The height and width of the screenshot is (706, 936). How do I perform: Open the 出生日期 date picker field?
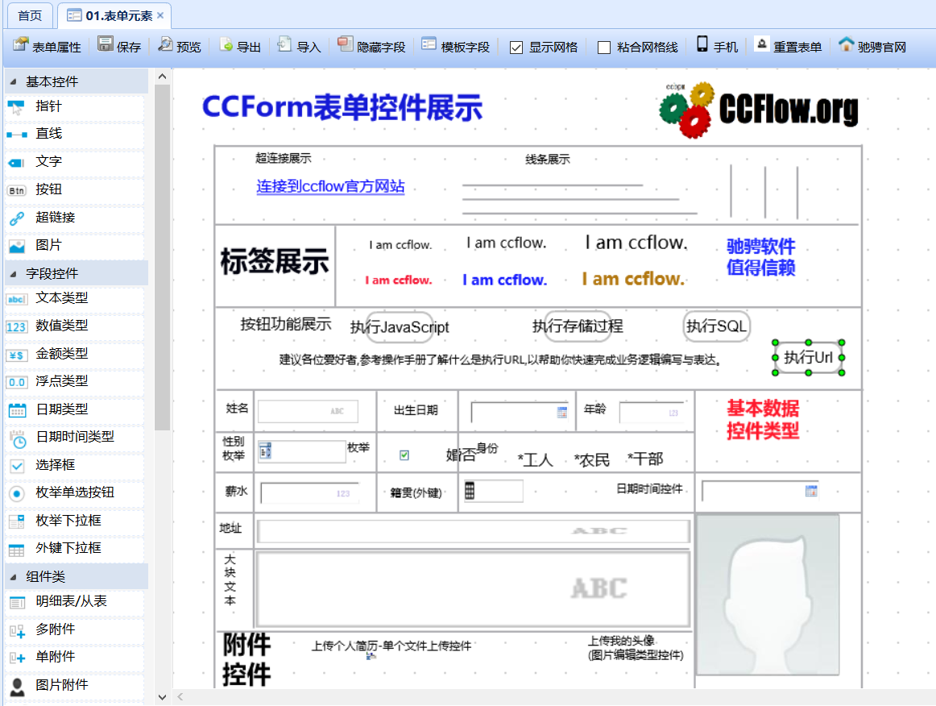[520, 412]
